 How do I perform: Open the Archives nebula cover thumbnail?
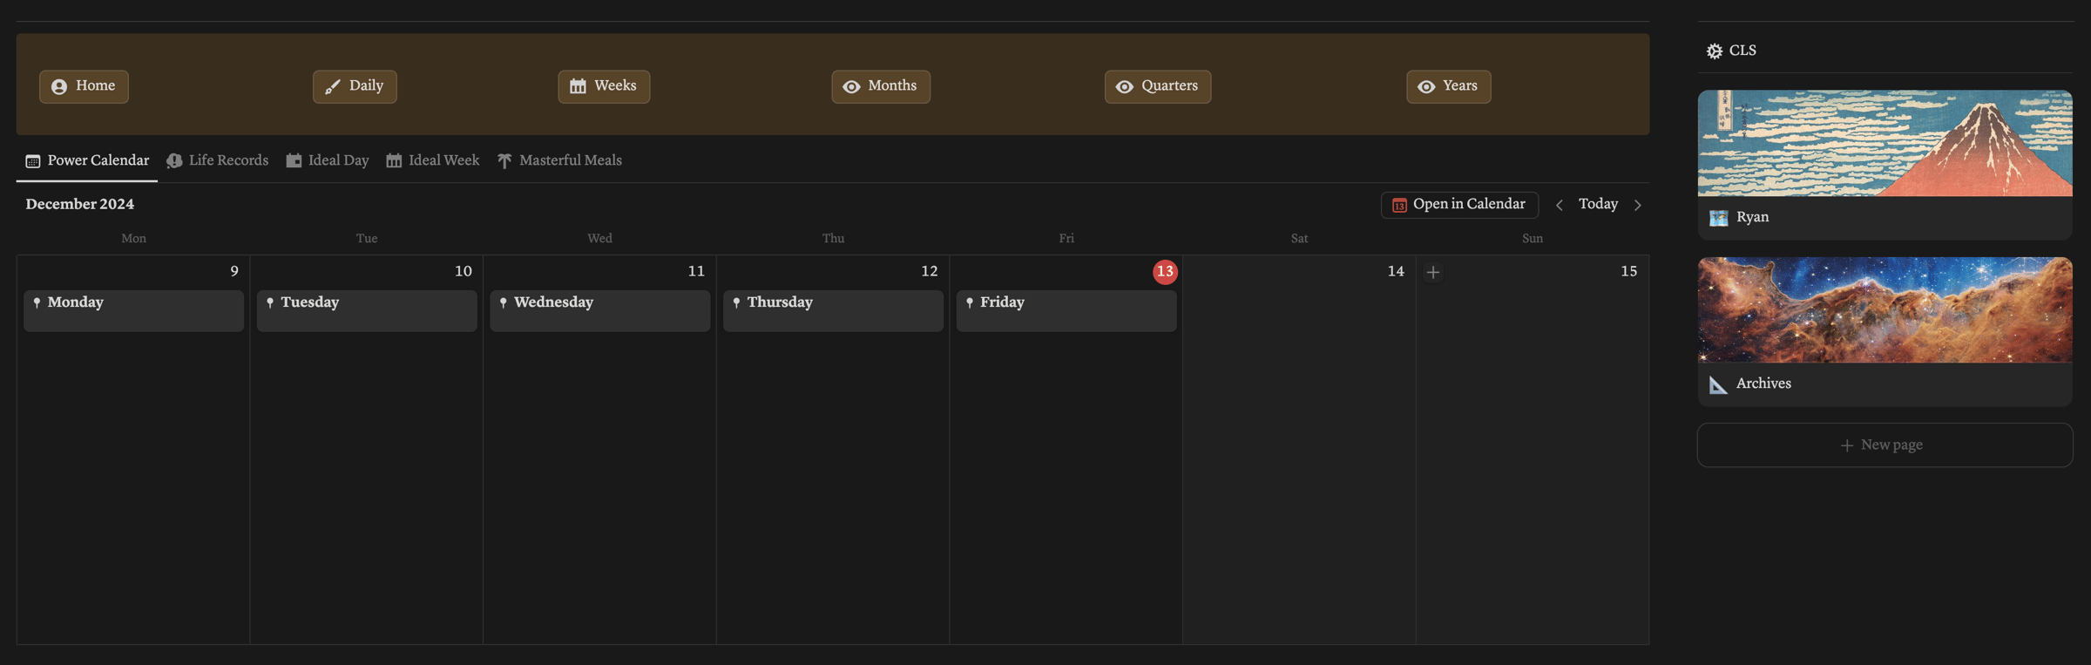pos(1885,309)
